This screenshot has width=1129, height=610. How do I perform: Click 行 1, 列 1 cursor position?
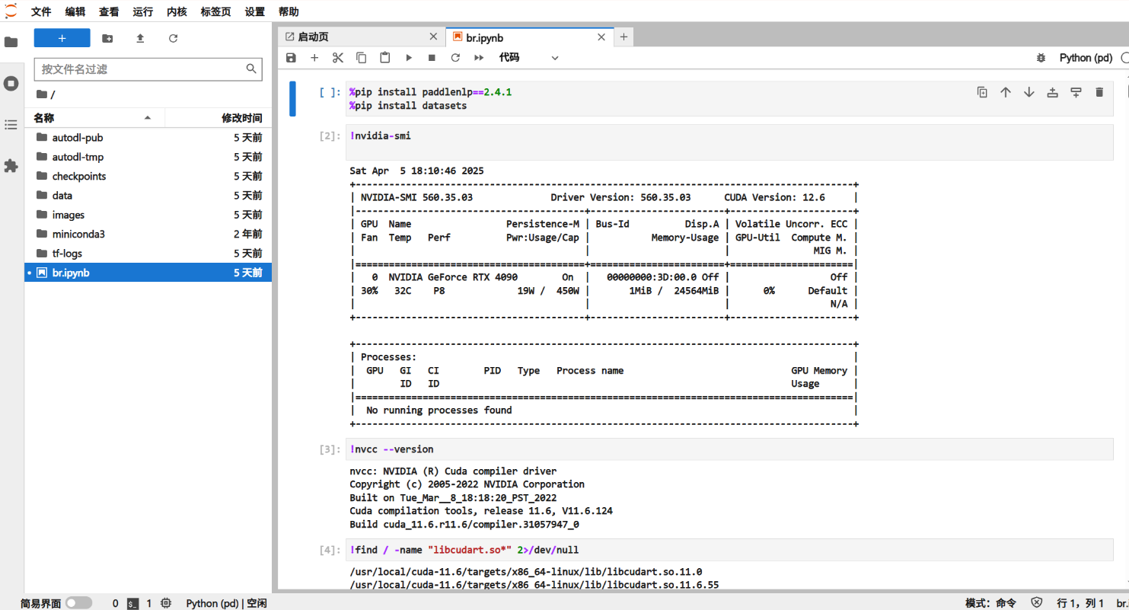1080,603
